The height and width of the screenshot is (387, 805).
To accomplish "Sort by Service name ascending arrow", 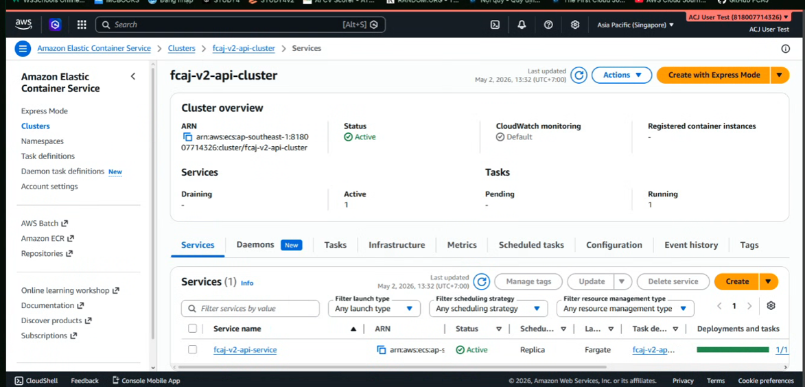I will tap(353, 329).
